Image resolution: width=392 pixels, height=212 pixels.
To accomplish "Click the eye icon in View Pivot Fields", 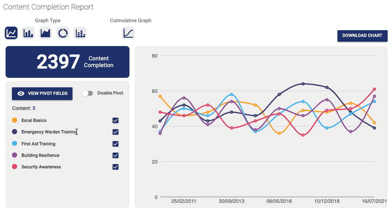I will pyautogui.click(x=21, y=94).
